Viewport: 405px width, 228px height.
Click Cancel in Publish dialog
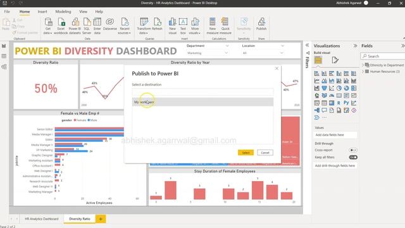tap(265, 153)
